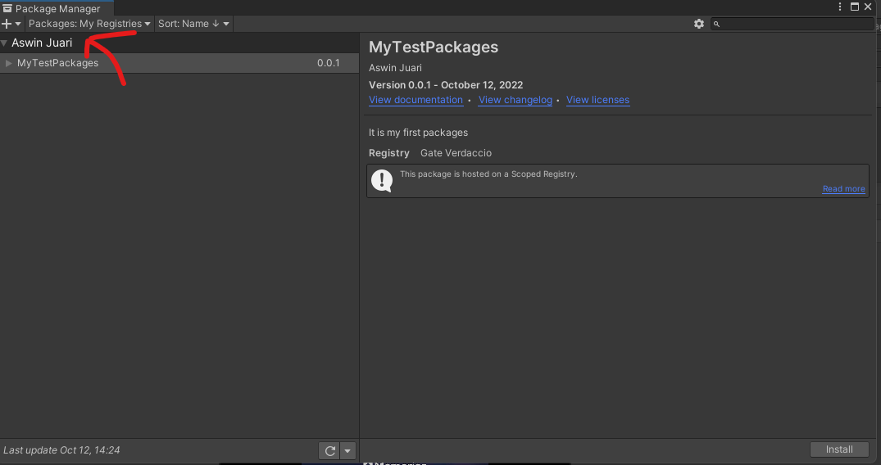
Task: Click the scoped registry warning icon
Action: pyautogui.click(x=382, y=180)
